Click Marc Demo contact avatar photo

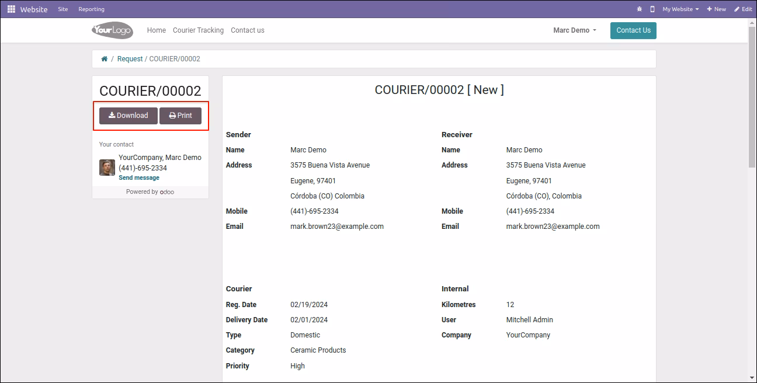tap(107, 168)
